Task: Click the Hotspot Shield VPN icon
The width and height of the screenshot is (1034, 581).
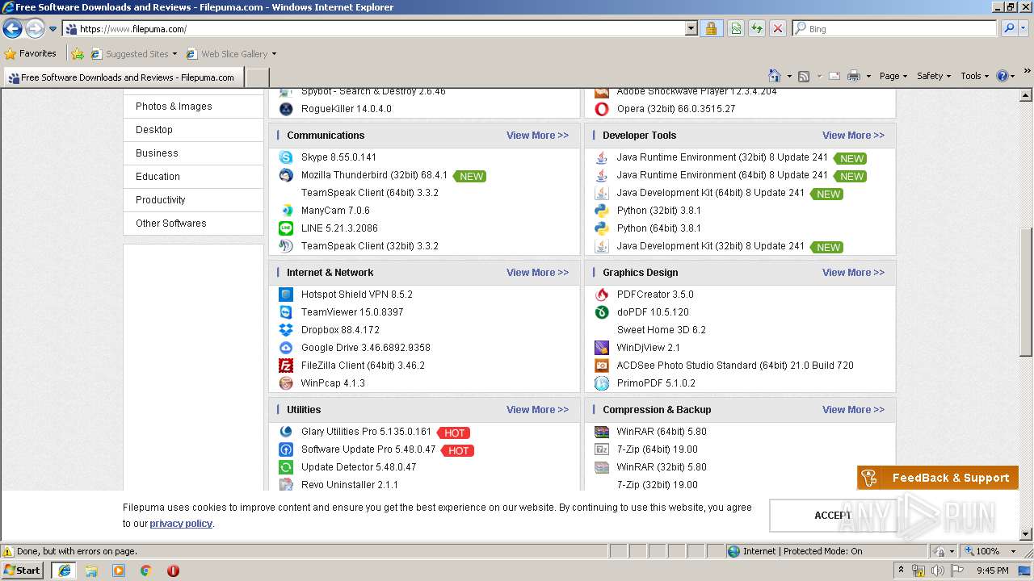Action: click(286, 295)
